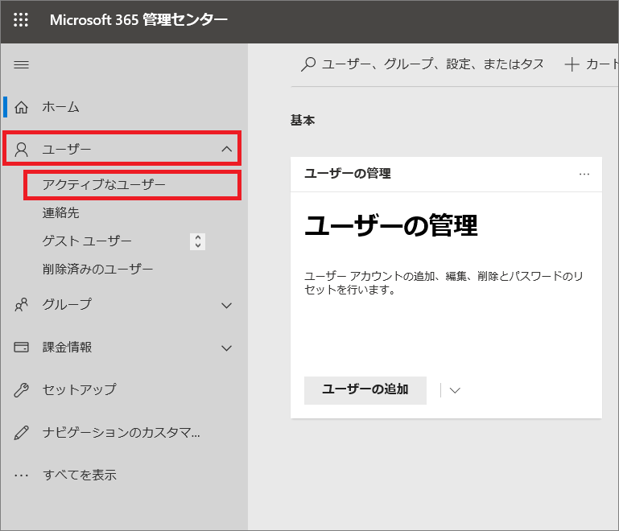The image size is (619, 531).
Task: Click the search magnifier icon
Action: coord(308,64)
